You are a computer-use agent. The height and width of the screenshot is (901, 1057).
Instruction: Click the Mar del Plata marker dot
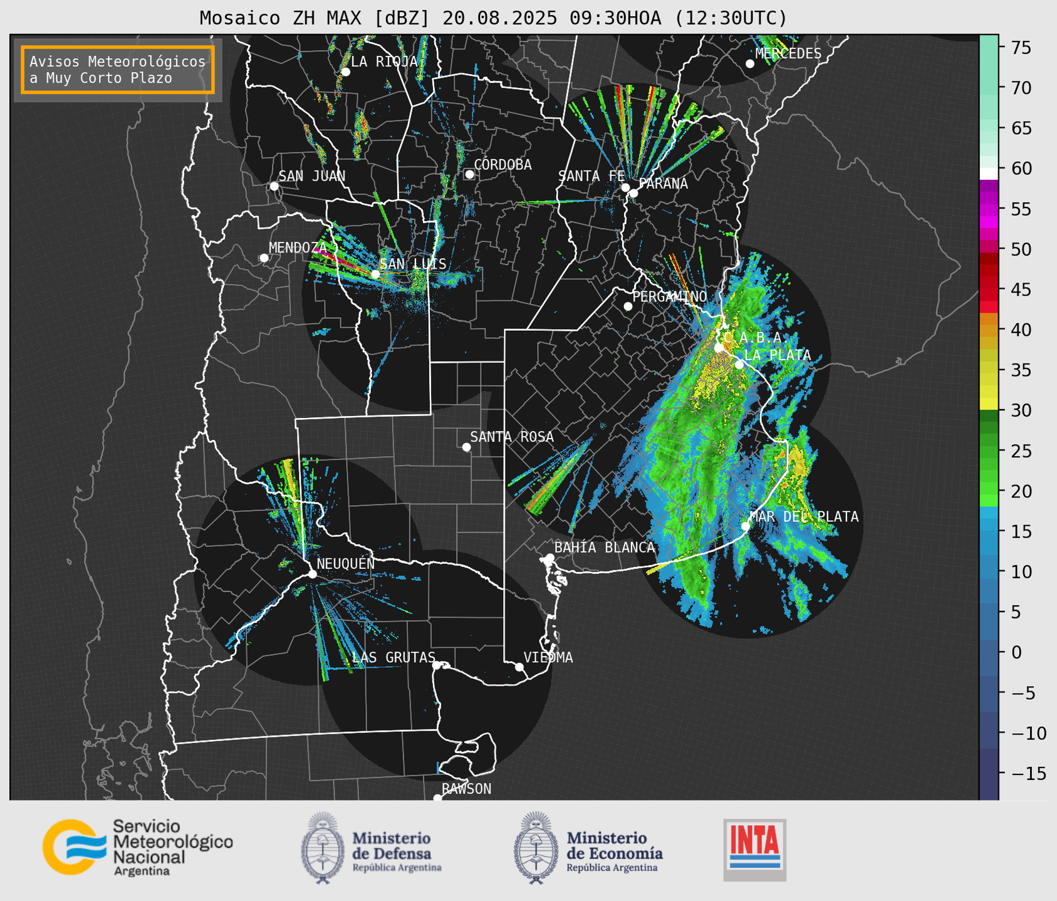point(746,526)
